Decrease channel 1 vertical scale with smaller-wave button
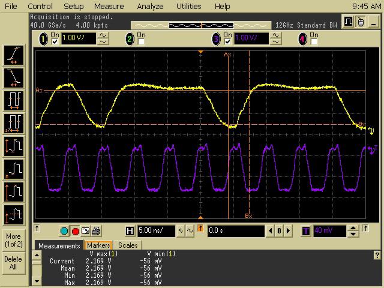This screenshot has height=288, width=384. point(103,42)
